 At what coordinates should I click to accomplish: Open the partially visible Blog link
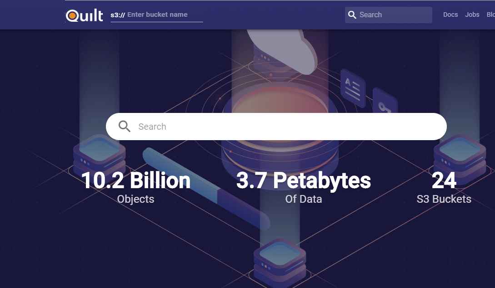click(x=490, y=15)
